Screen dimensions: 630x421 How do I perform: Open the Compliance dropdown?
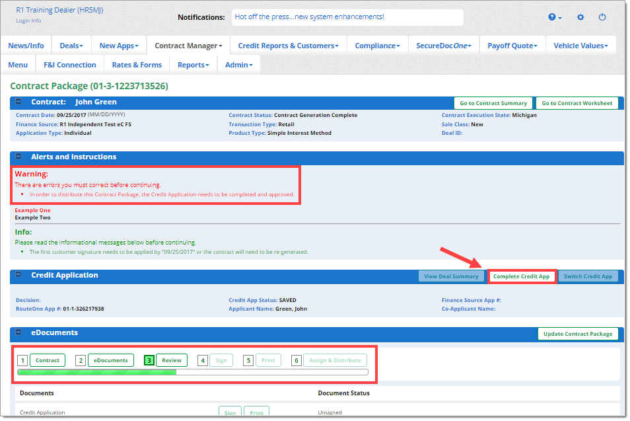tap(377, 46)
